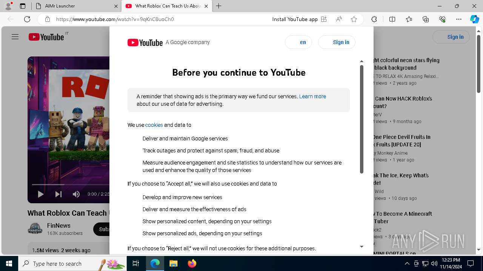Open notifications action center icon
Image resolution: width=483 pixels, height=271 pixels.
pos(471,263)
